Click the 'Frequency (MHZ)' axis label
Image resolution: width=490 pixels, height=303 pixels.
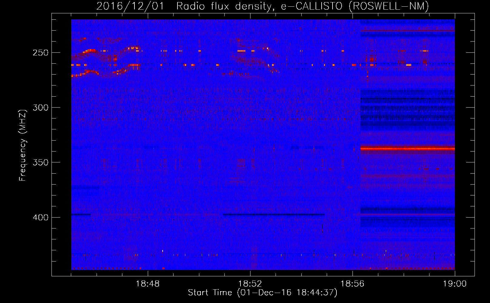point(23,145)
